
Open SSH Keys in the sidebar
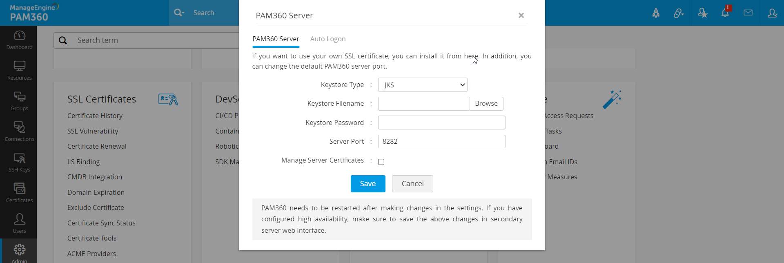click(x=19, y=163)
